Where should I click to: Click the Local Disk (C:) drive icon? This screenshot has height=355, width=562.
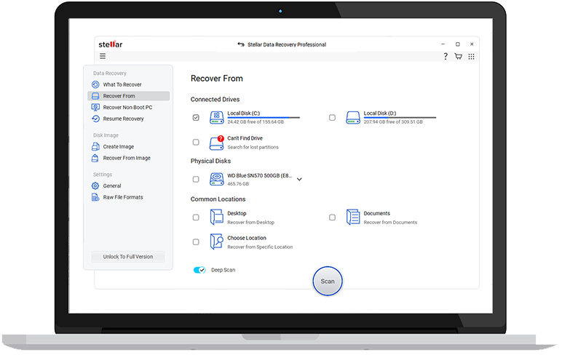pyautogui.click(x=216, y=118)
